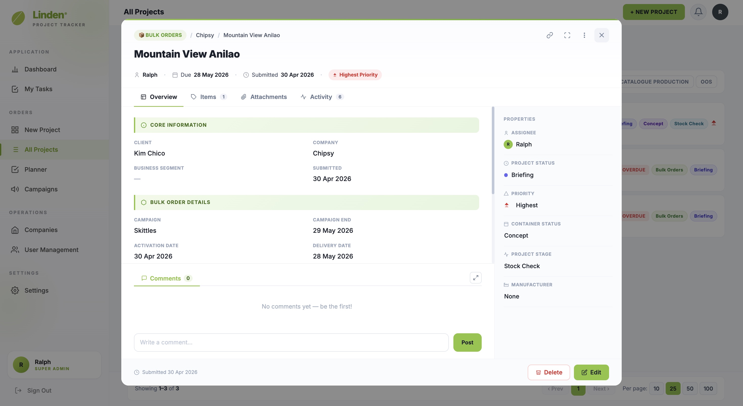Click the Concept tag in background list
743x406 pixels.
pyautogui.click(x=653, y=124)
